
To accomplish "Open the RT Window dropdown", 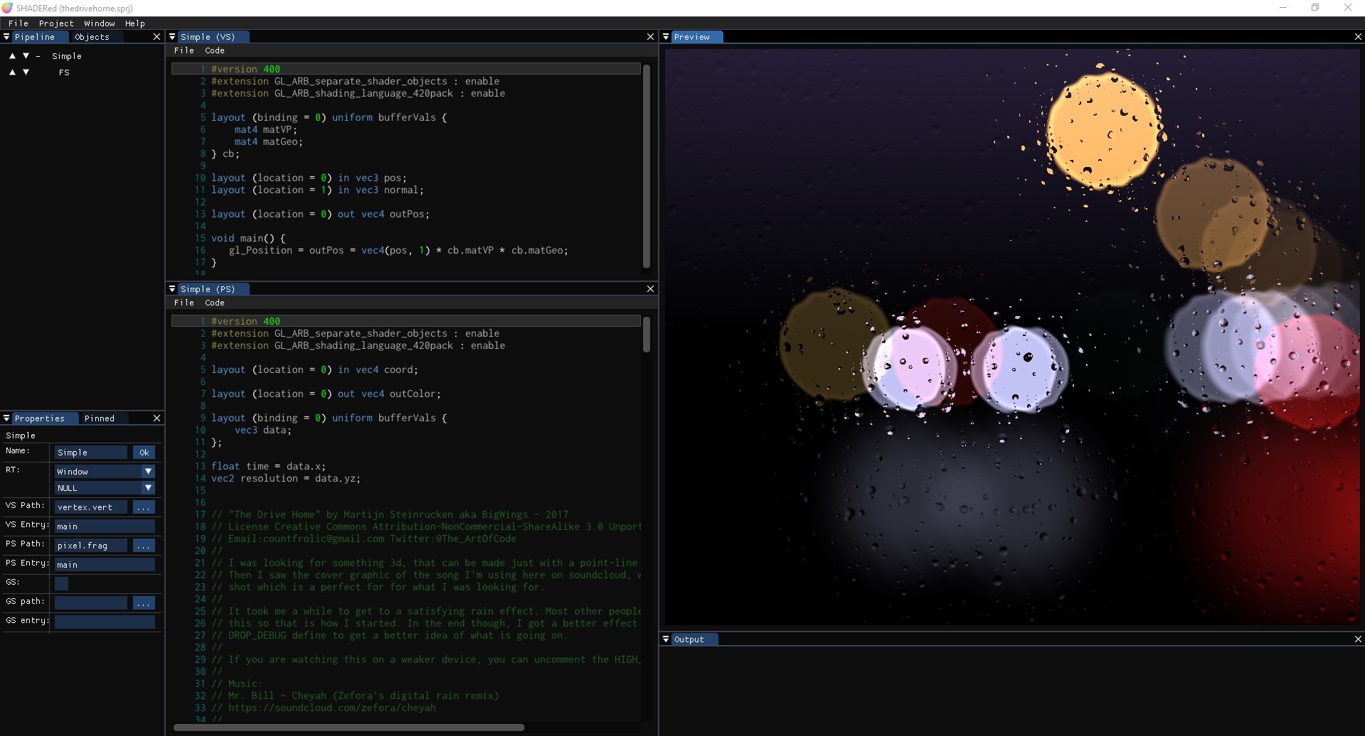I will (105, 472).
